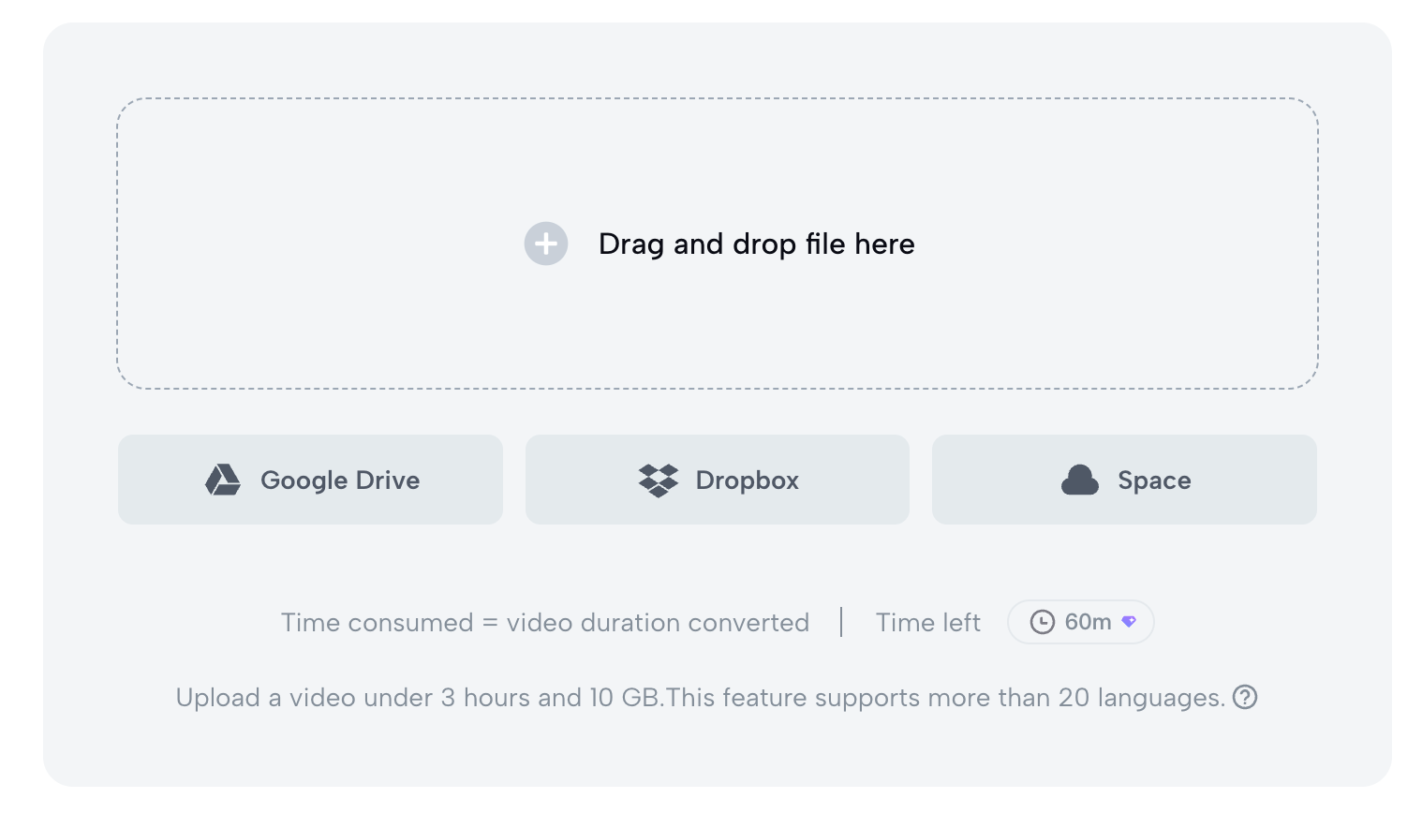Screen dimensions: 1422x813
Task: Click the purple diamond premium icon
Action: click(x=1129, y=622)
